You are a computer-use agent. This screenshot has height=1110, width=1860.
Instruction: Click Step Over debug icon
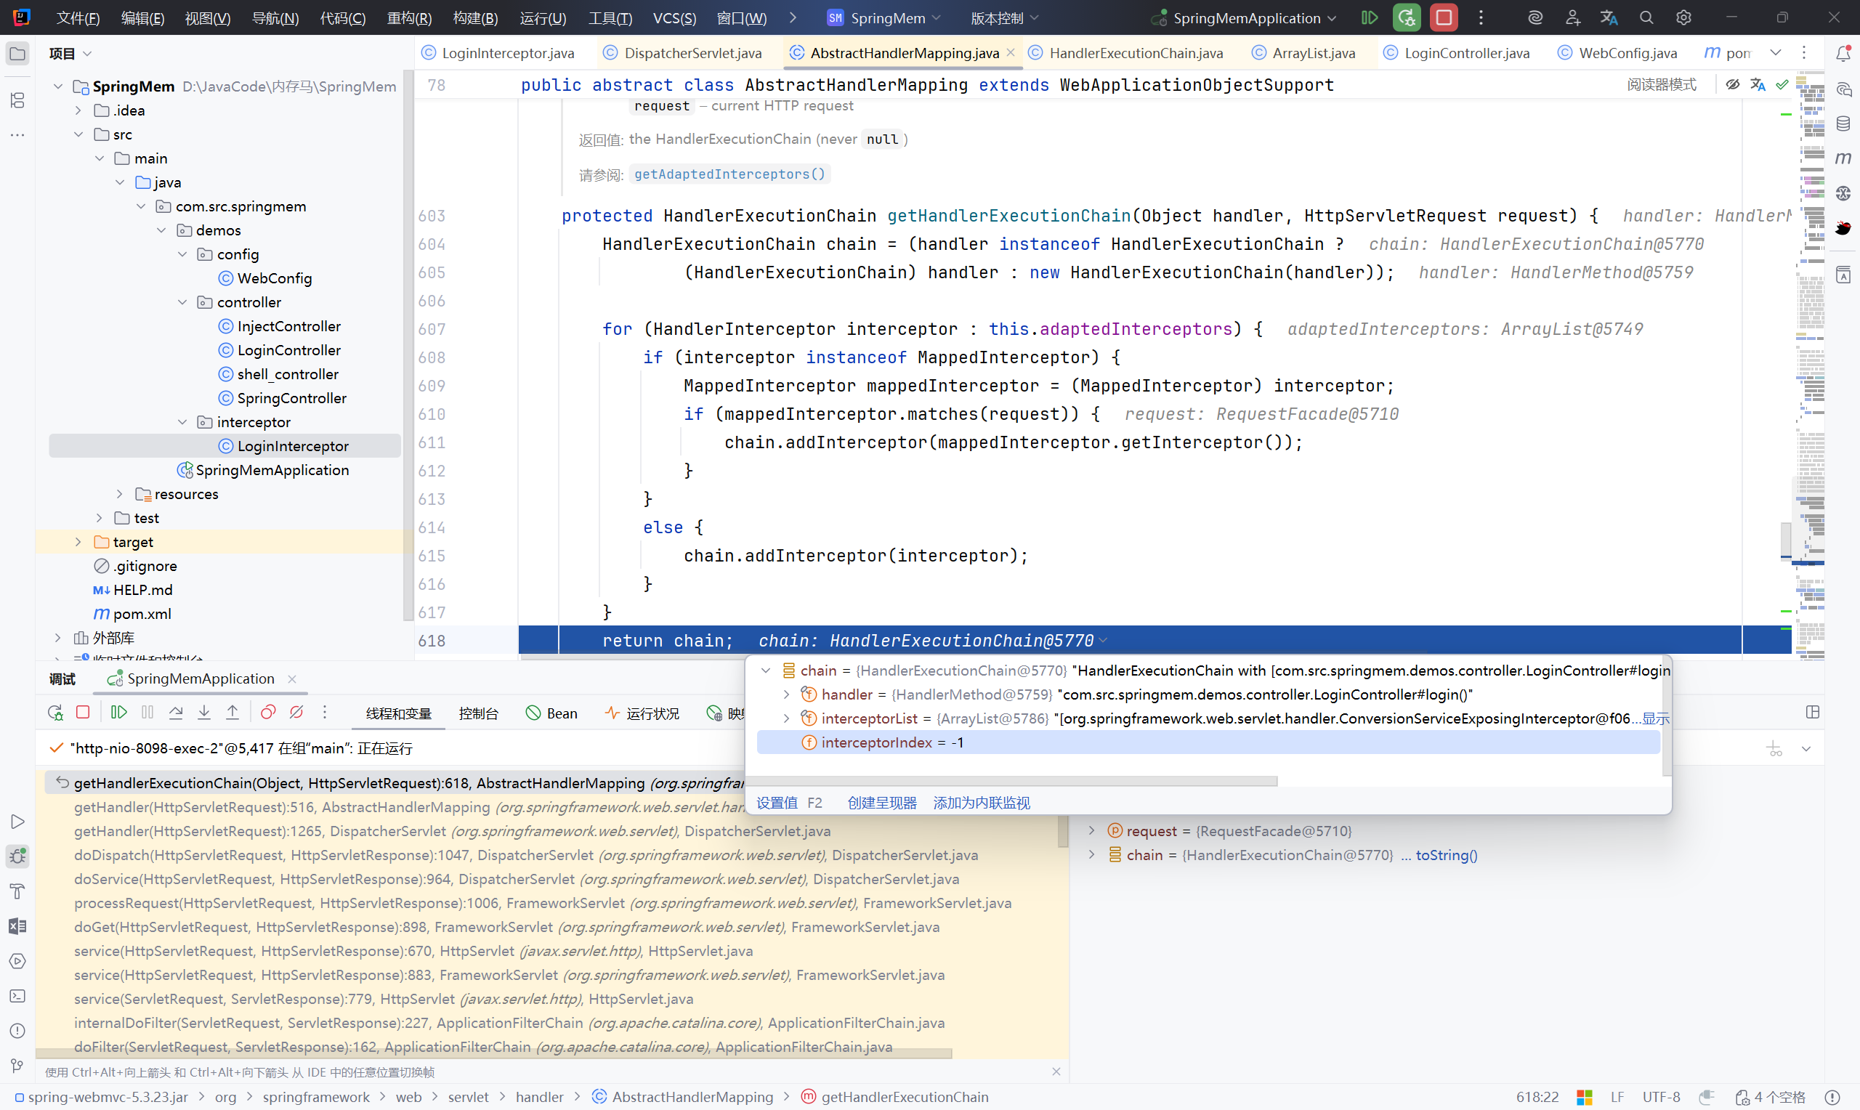[176, 712]
